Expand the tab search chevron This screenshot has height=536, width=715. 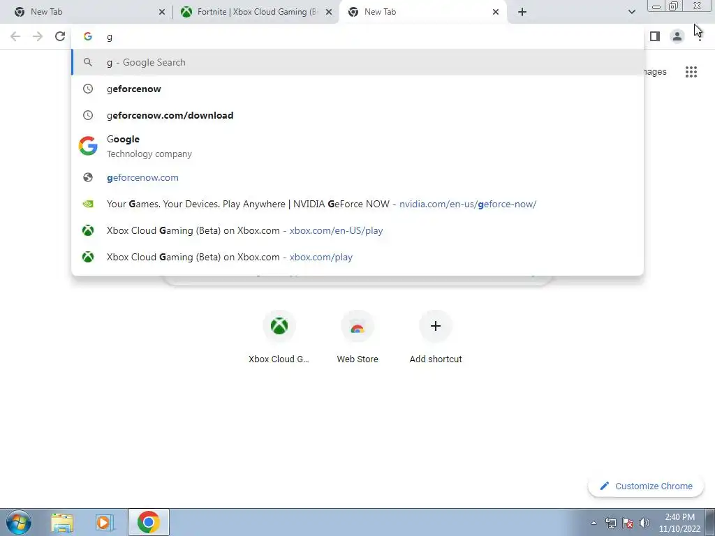coord(631,12)
